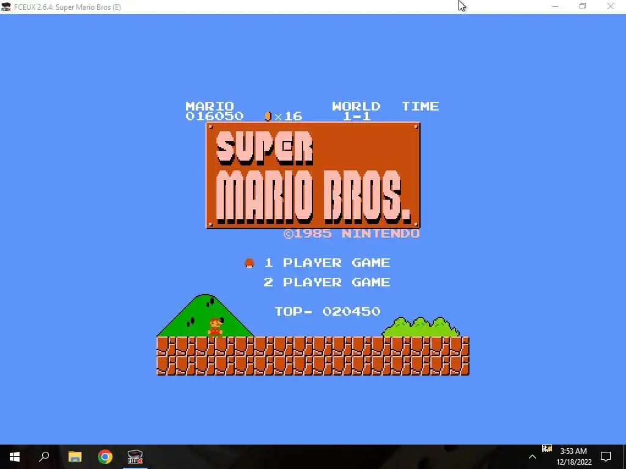Click the coin counter icon
The width and height of the screenshot is (626, 469).
268,116
